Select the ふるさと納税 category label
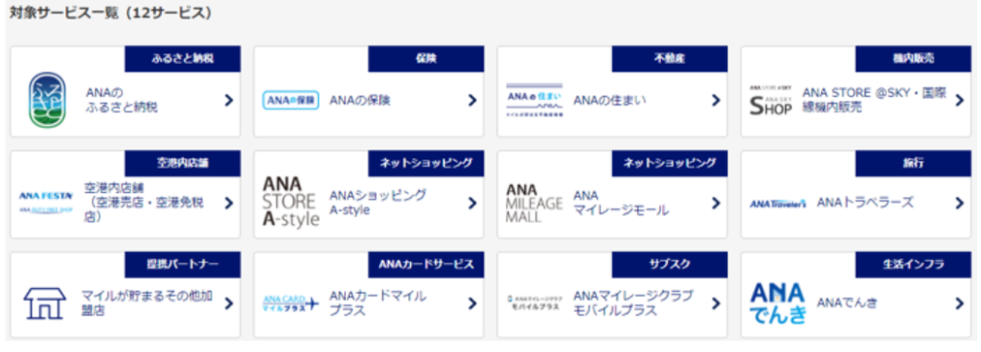Screen dimensions: 981x352 coord(183,58)
